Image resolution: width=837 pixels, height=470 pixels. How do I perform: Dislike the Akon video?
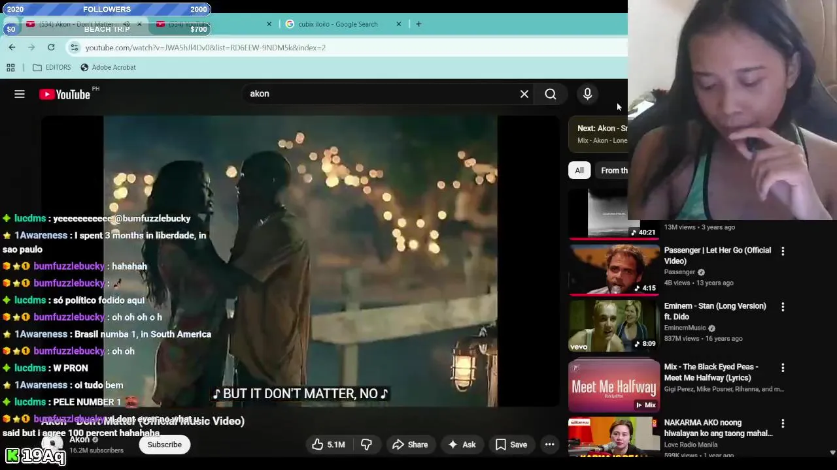[366, 445]
